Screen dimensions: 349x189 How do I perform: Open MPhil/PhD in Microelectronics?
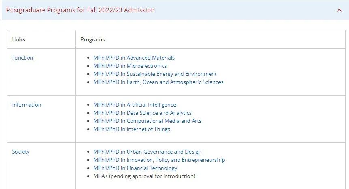(x=130, y=66)
